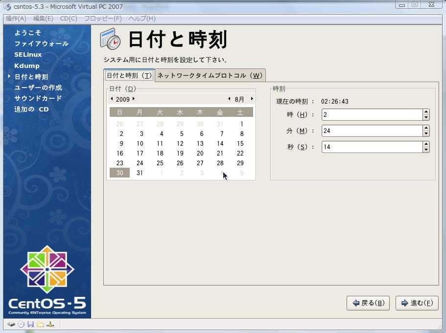Open the CD(C) menu
446x333 pixels.
click(69, 19)
